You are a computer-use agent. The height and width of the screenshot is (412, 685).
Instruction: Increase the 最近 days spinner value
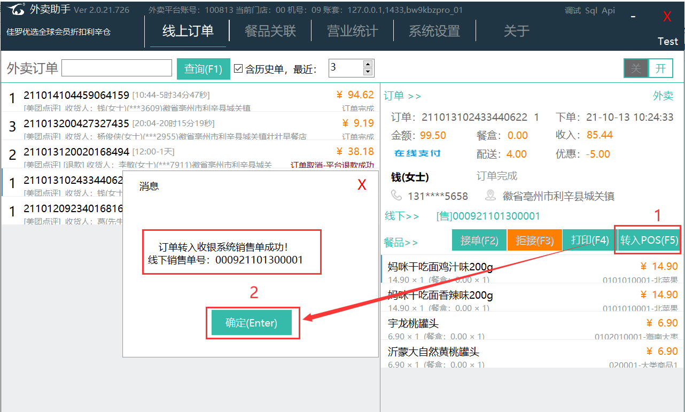[x=368, y=64]
